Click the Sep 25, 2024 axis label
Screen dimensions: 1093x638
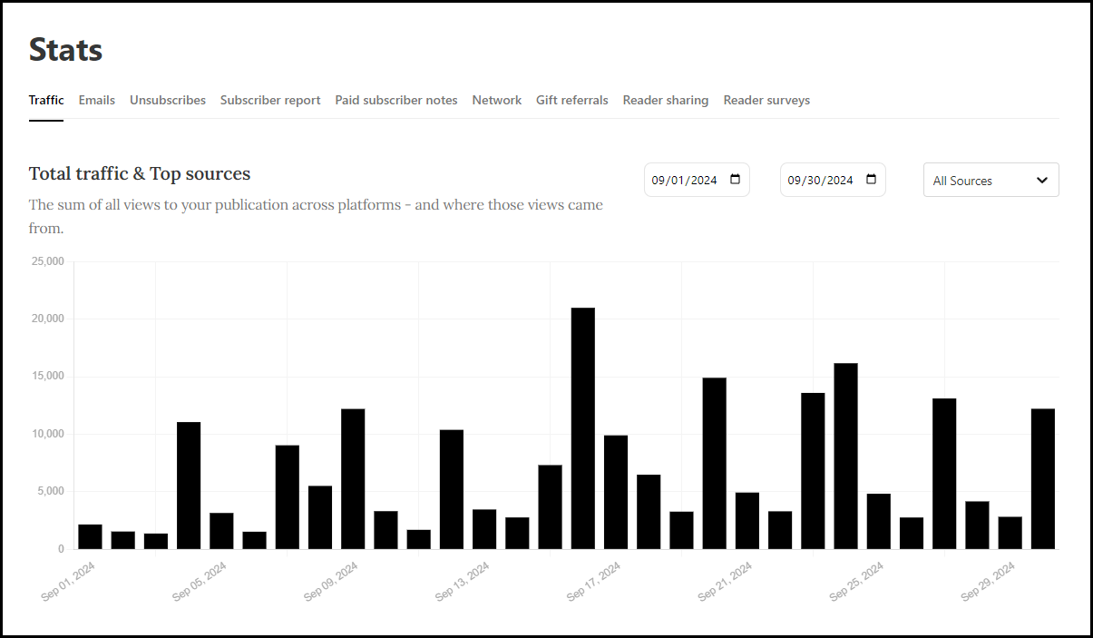click(858, 581)
